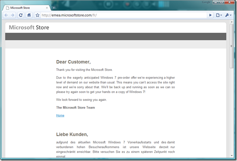237x161 pixels.
Task: Click the Microsoft Store logo header
Action: pos(29,27)
